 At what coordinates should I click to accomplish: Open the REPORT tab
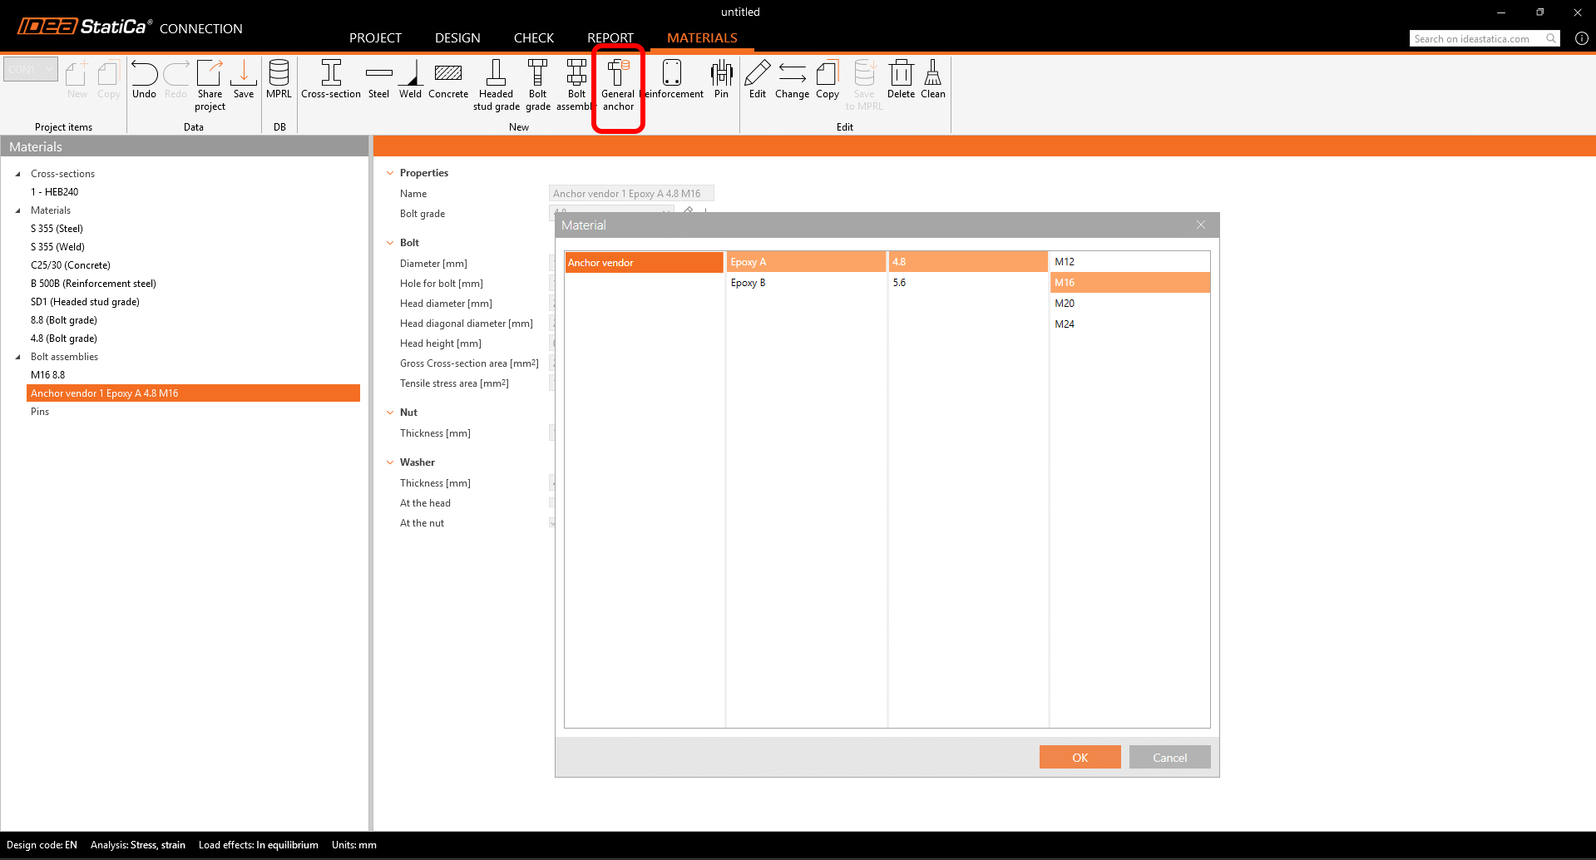610,38
